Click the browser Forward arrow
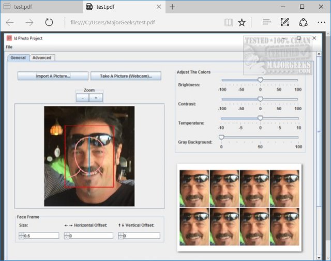Screen dimensions: 331x261 click(x=29, y=22)
